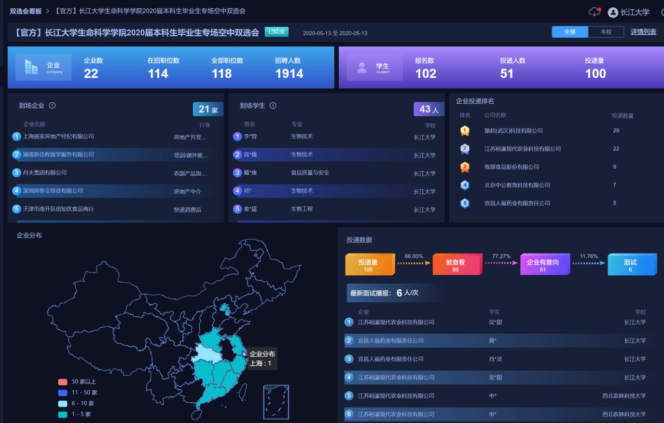
Task: Click the rank 3 bronze medal icon
Action: pyautogui.click(x=465, y=167)
